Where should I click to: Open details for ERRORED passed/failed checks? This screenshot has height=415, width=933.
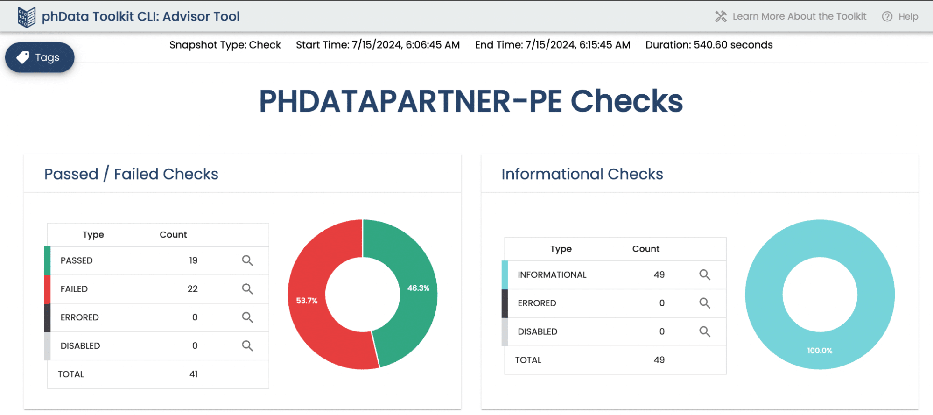coord(247,317)
